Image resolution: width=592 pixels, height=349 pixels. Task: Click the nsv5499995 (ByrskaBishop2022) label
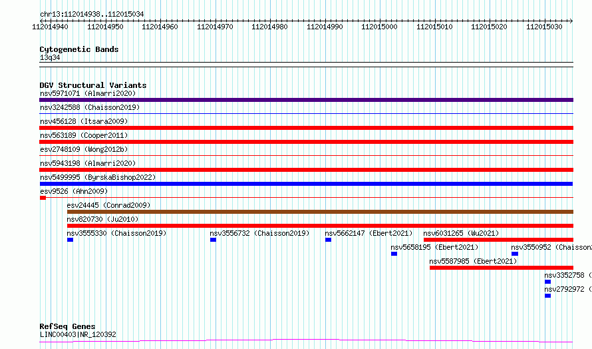pyautogui.click(x=97, y=177)
